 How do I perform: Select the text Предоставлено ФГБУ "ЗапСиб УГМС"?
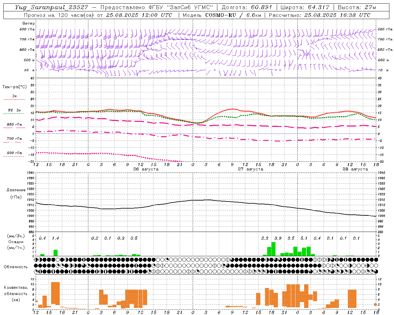tap(157, 7)
